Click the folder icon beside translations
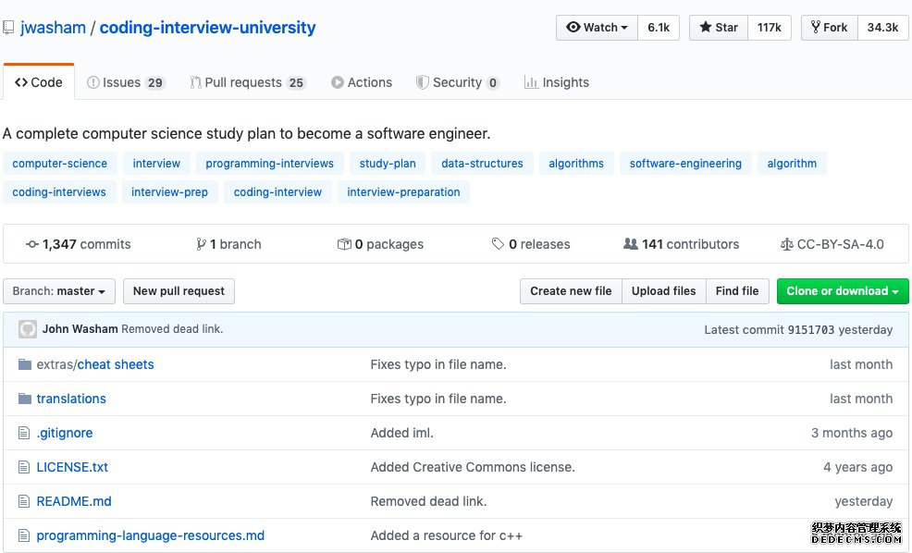 pyautogui.click(x=24, y=399)
